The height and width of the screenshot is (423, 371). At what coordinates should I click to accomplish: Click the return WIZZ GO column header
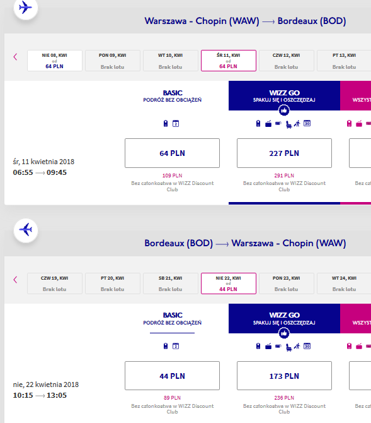coord(284,319)
